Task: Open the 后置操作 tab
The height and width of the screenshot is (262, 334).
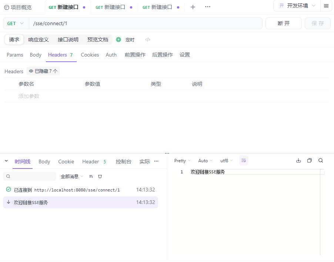Action: pyautogui.click(x=162, y=55)
